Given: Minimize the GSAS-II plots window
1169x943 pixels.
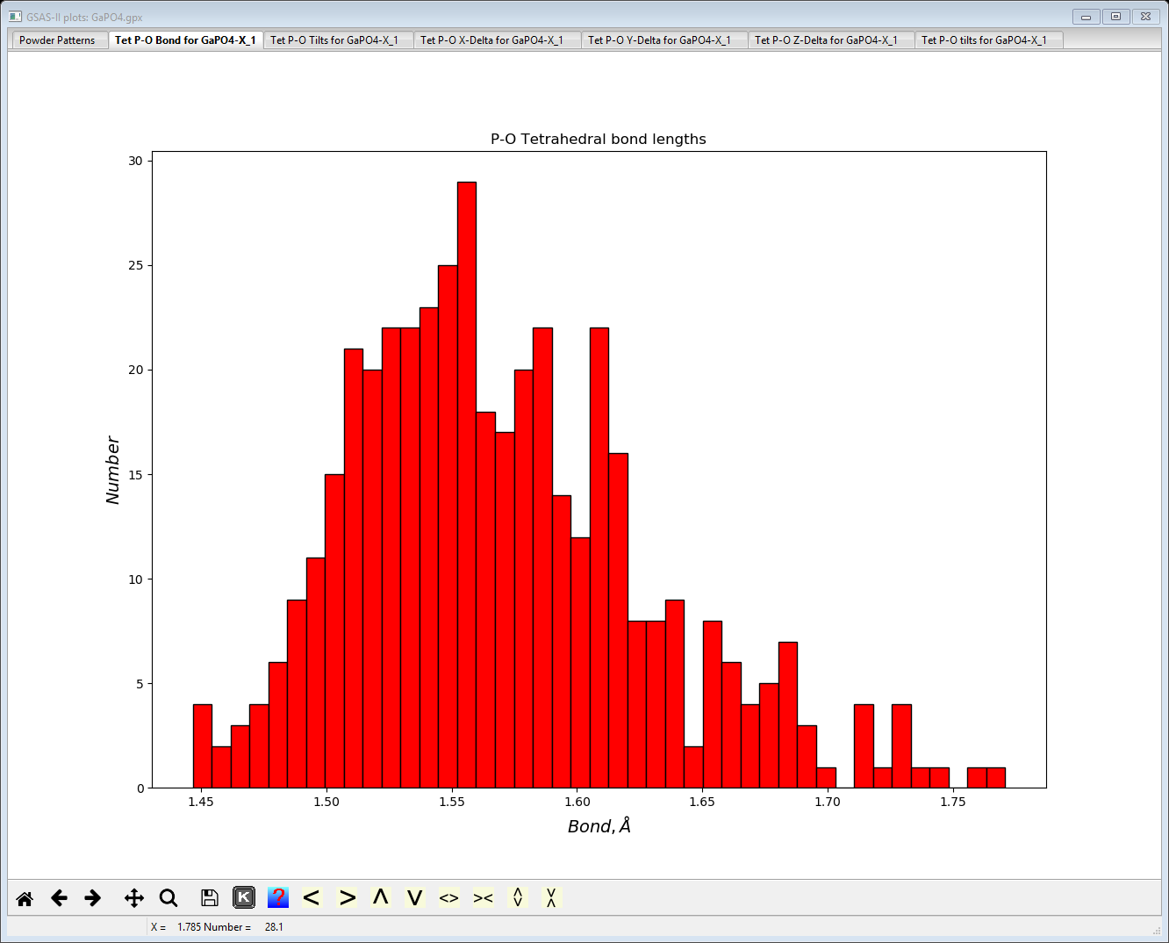Looking at the screenshot, I should coord(1087,16).
